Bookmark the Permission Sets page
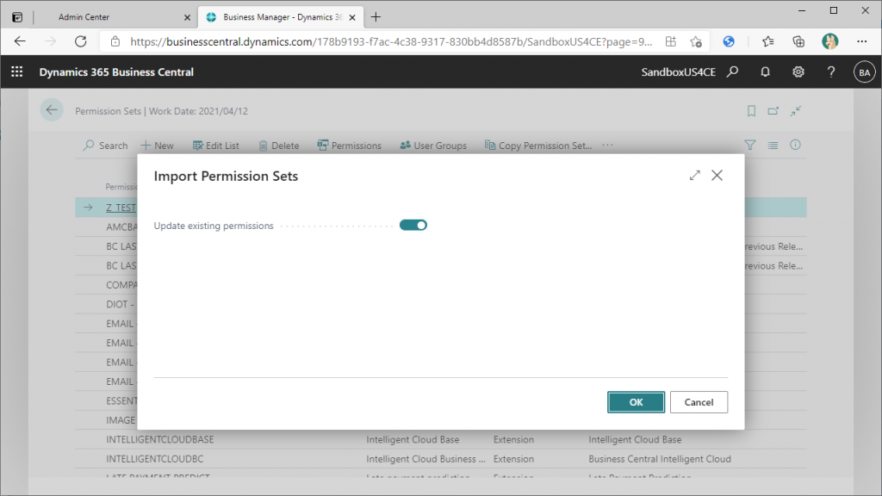The width and height of the screenshot is (882, 496). (751, 111)
